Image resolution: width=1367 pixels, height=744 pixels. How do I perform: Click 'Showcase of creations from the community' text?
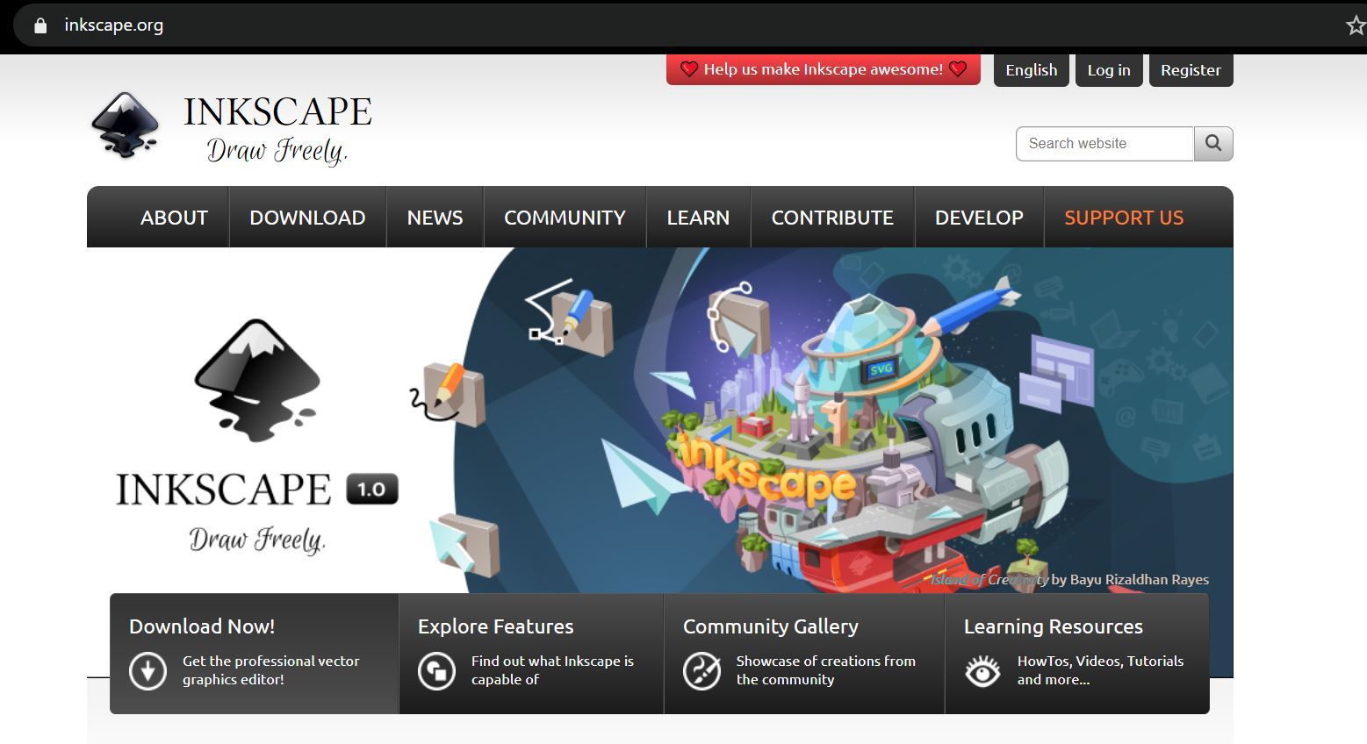[825, 670]
